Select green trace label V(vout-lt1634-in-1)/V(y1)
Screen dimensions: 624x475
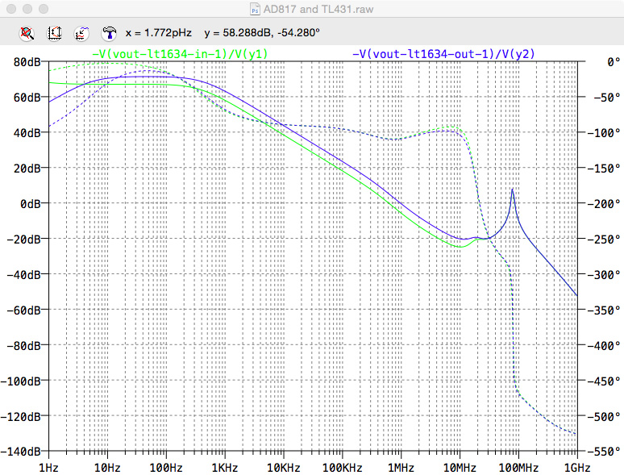180,54
